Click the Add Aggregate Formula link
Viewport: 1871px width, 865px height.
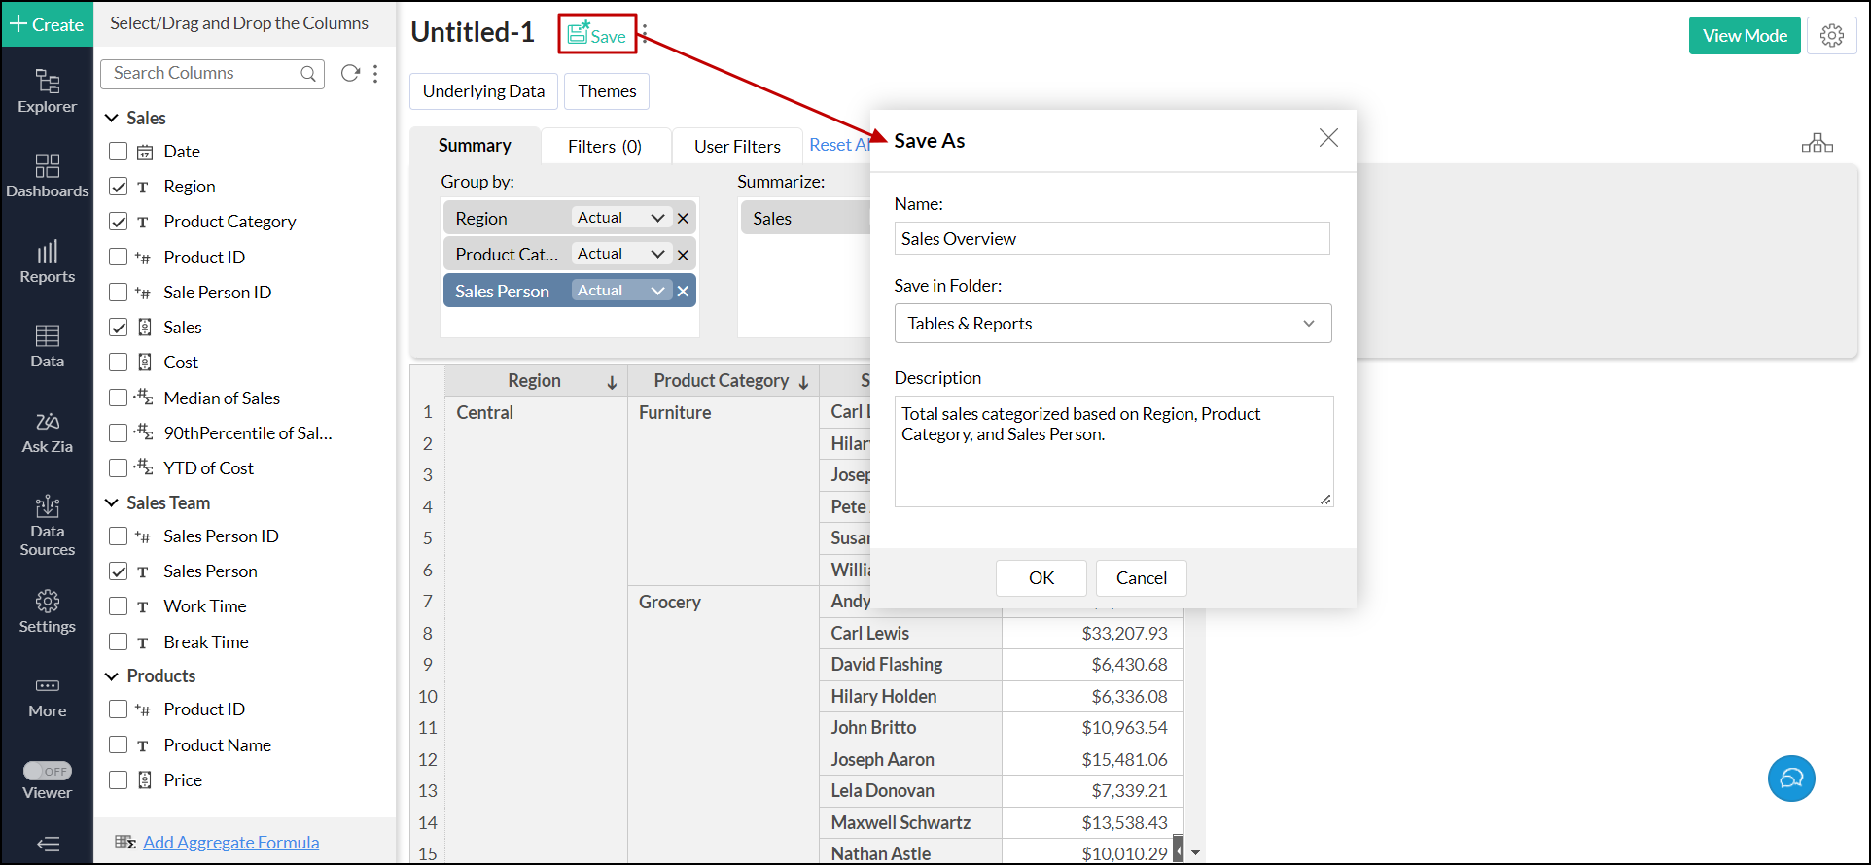[x=230, y=843]
